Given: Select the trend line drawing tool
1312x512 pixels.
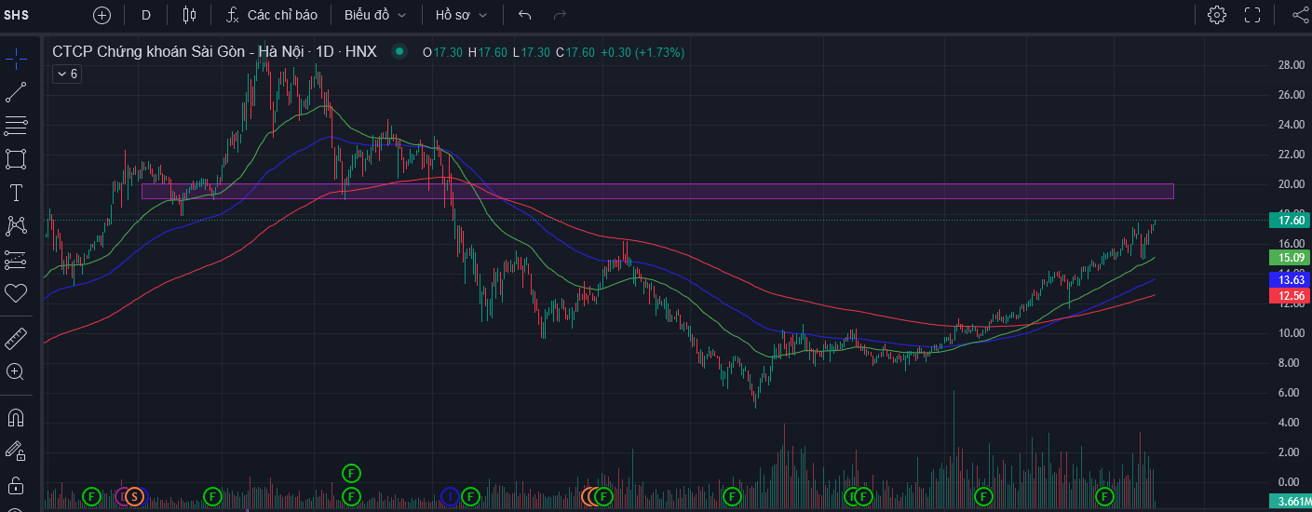Looking at the screenshot, I should [x=16, y=92].
